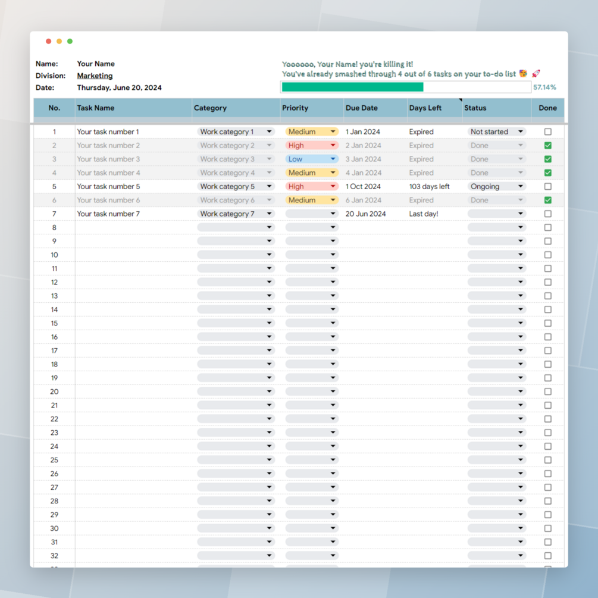Open the Ongoing status dropdown for task 5
Viewport: 598px width, 598px height.
[x=497, y=186]
